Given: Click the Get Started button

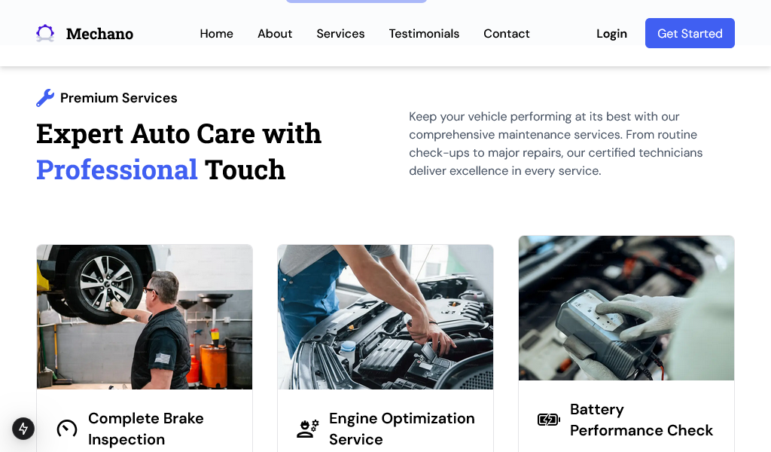Looking at the screenshot, I should [690, 33].
